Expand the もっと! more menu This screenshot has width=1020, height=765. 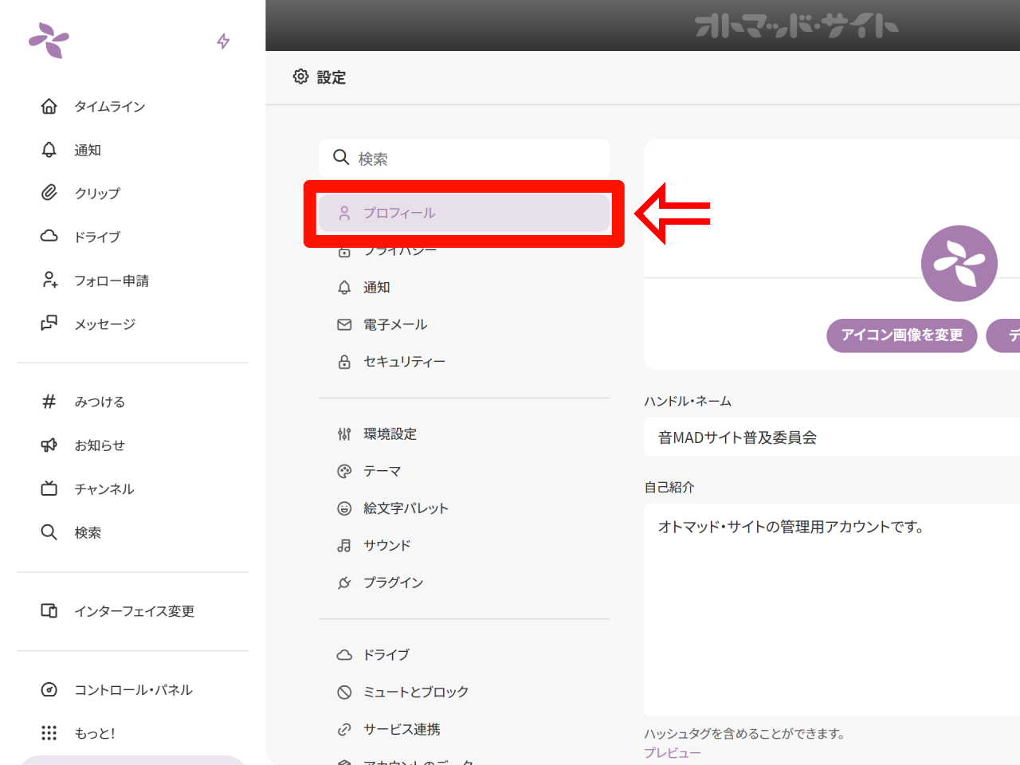[94, 733]
